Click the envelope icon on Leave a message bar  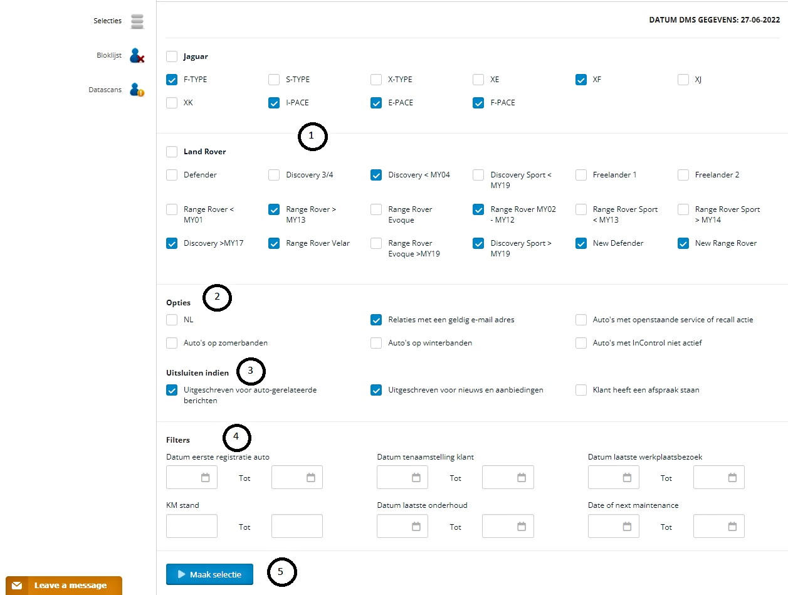[16, 586]
